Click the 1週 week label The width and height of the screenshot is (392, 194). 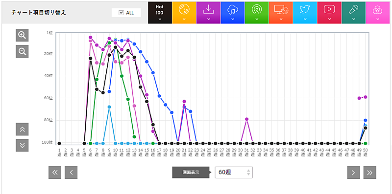pyautogui.click(x=59, y=152)
